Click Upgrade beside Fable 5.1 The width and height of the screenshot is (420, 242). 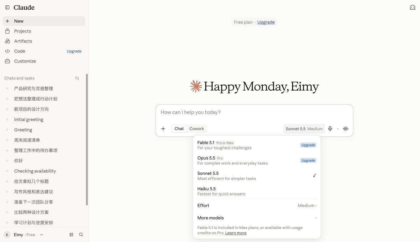tap(308, 145)
